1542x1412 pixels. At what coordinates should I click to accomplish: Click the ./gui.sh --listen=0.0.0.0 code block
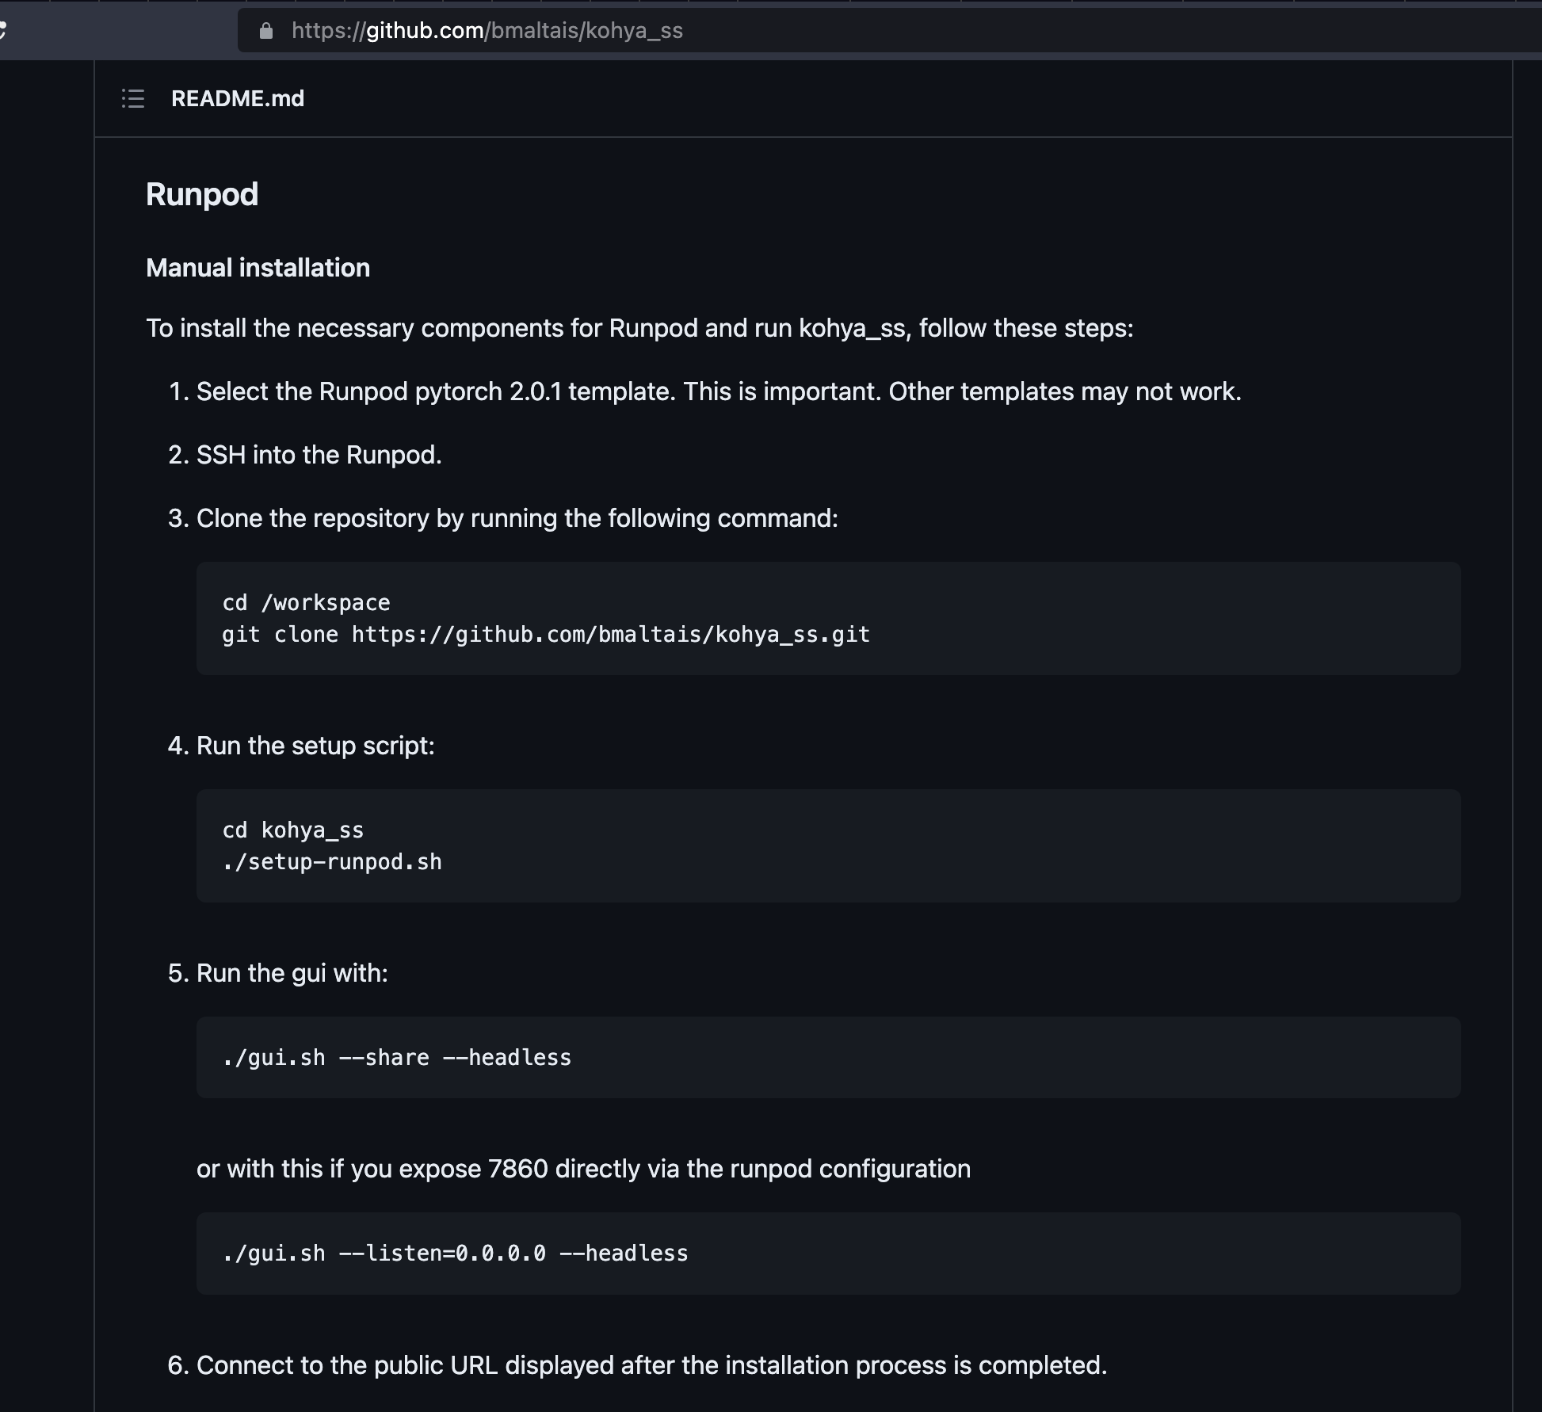coord(455,1253)
